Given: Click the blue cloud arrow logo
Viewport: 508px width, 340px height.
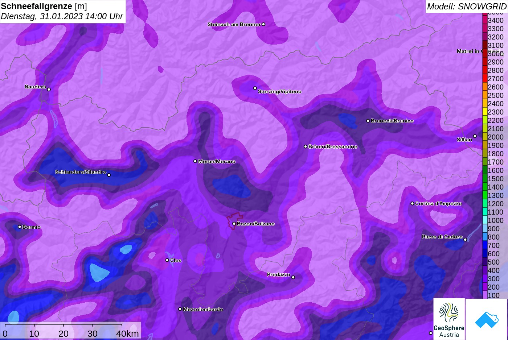Looking at the screenshot, I should coord(487,319).
